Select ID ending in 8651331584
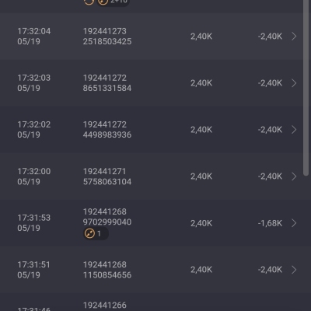The image size is (311, 311). (x=107, y=83)
